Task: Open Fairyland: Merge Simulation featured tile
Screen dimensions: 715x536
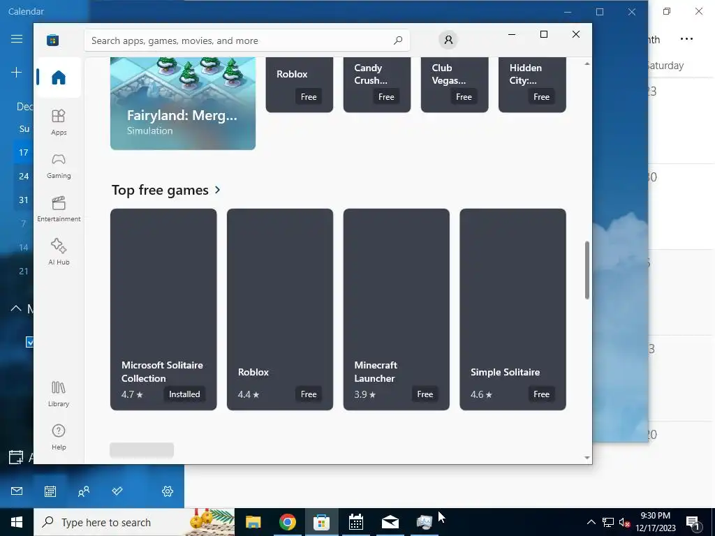Action: [183, 103]
